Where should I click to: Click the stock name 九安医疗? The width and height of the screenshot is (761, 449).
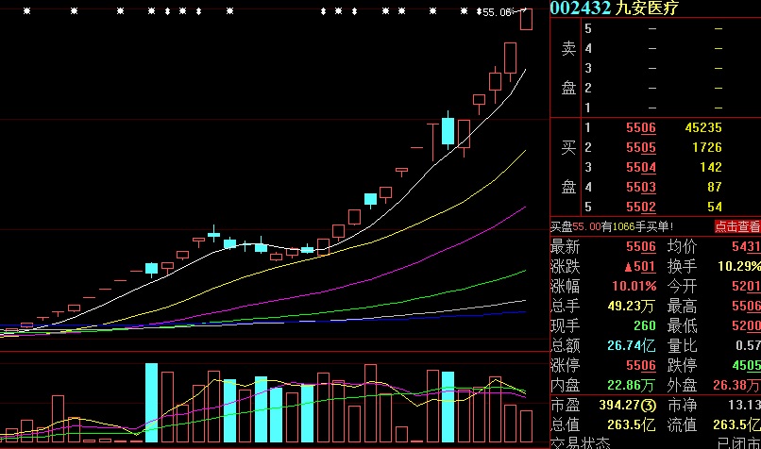tap(646, 8)
